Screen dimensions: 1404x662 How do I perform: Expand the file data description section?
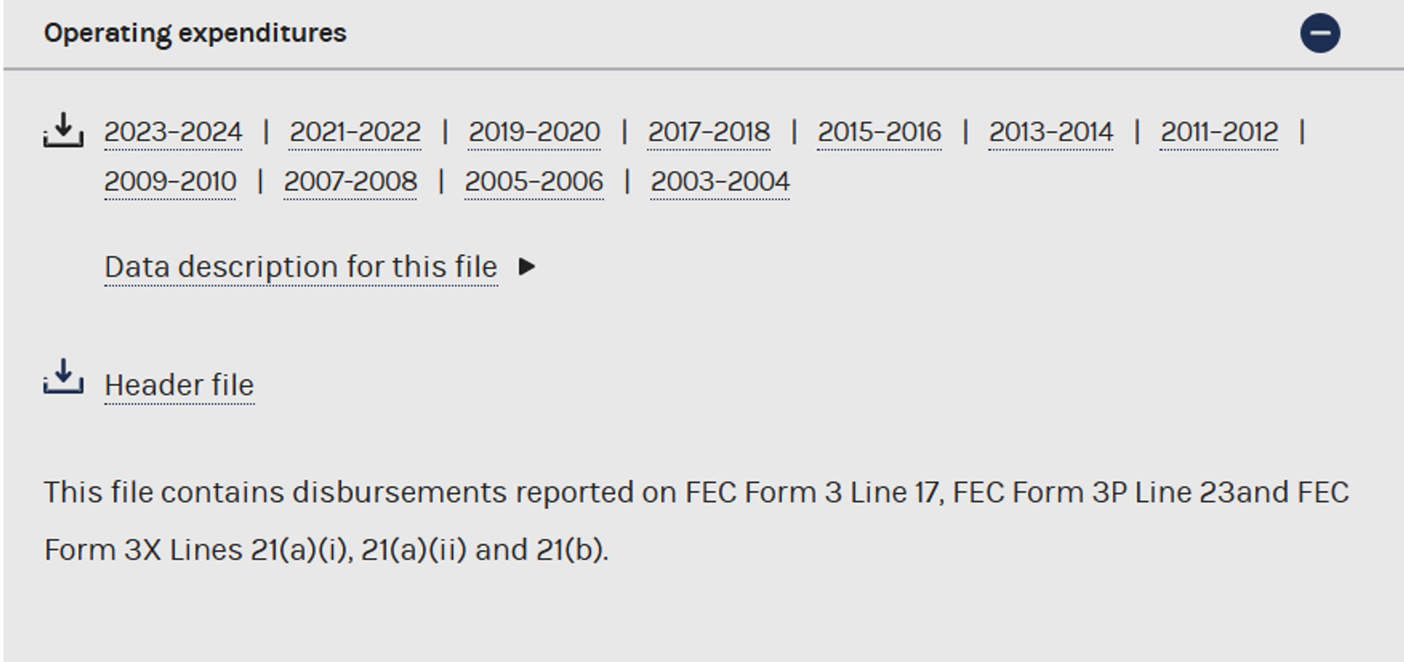pos(300,266)
